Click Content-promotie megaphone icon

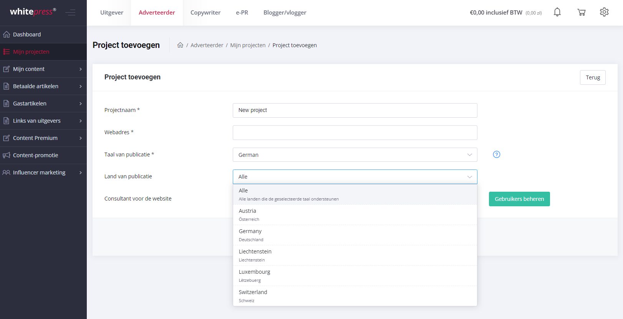[x=7, y=155]
